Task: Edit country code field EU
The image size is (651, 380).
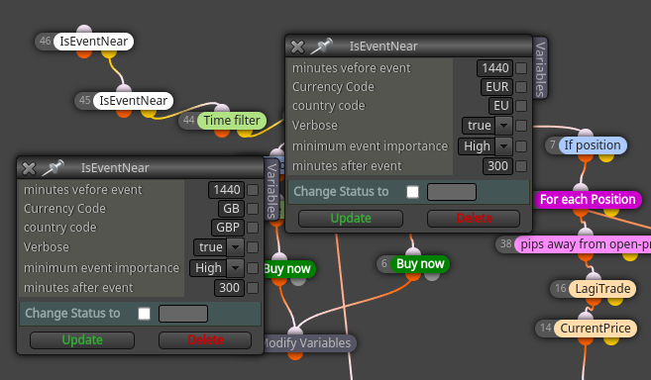Action: 500,106
